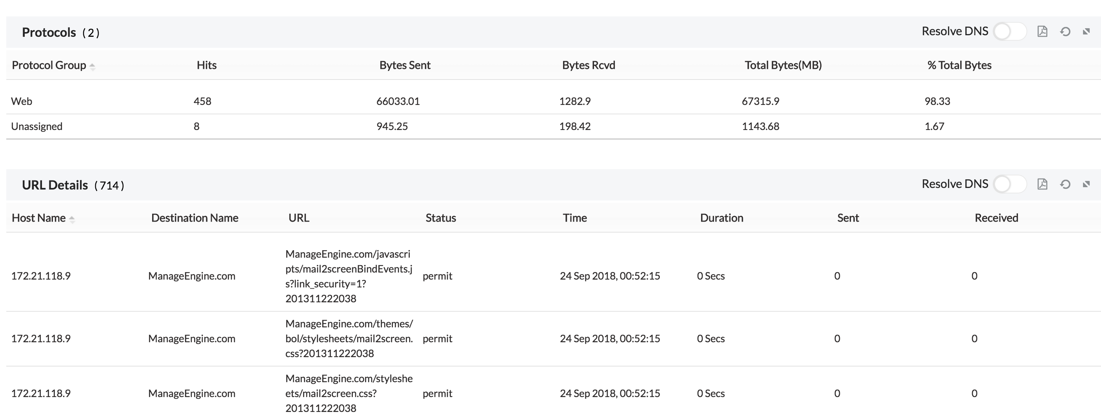Turn on Resolve DNS in URL Details
The width and height of the screenshot is (1101, 419).
click(x=1010, y=184)
